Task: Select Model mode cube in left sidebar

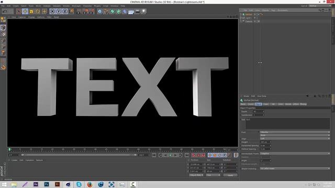Action: (3, 28)
